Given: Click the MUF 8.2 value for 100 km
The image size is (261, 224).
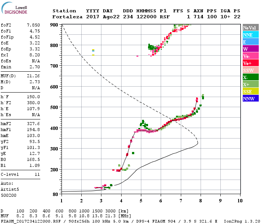Looking at the screenshot, I should coord(20,216).
